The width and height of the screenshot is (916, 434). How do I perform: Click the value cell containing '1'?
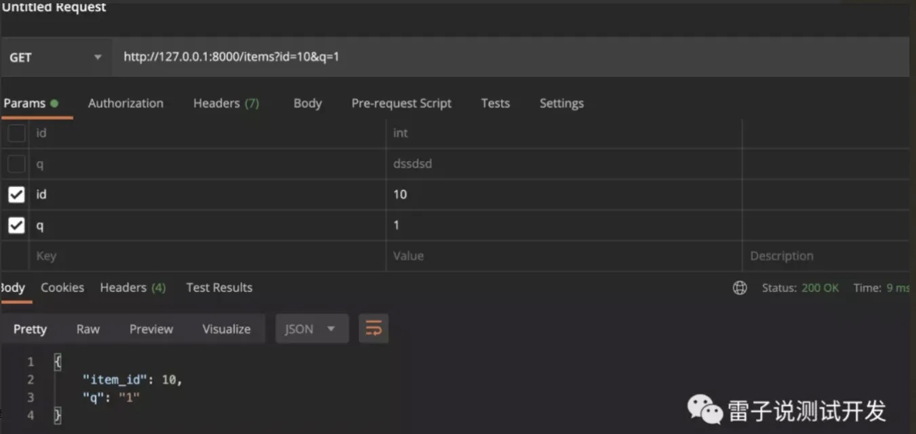564,225
